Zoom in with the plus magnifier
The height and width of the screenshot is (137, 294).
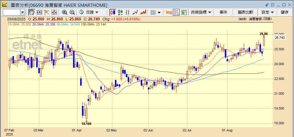(64, 12)
